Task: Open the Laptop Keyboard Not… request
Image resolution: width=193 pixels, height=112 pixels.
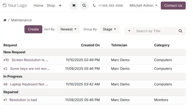Action: click(29, 84)
